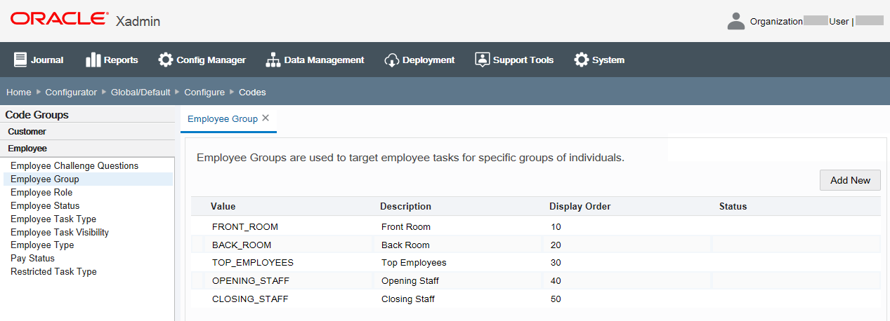Close the Employee Group tab

coord(266,118)
